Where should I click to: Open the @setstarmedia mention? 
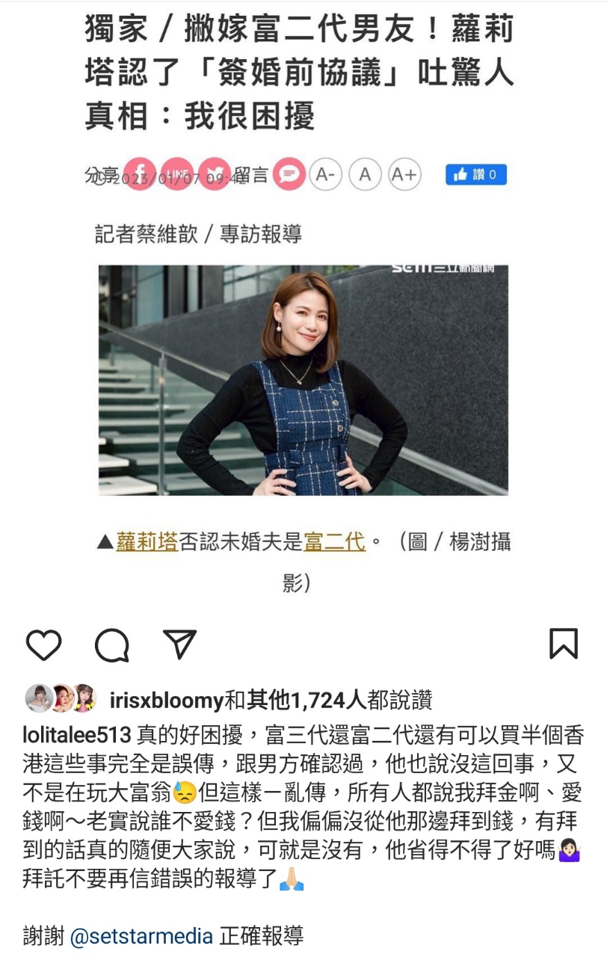tap(142, 936)
